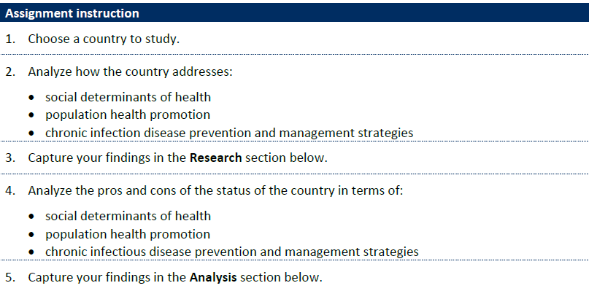
Task: Click "population health promotion" under step 2
Action: tap(128, 115)
